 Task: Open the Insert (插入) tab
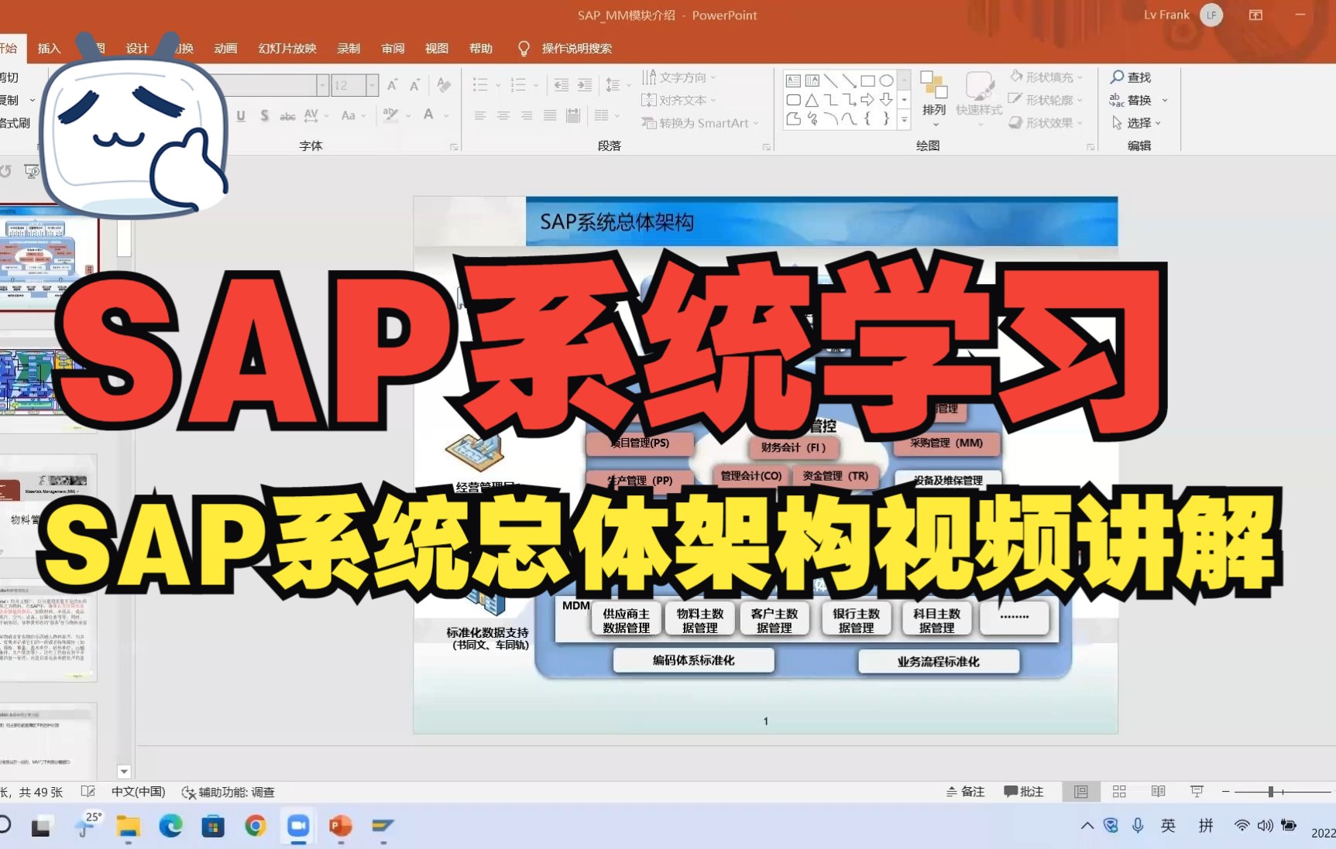click(49, 49)
